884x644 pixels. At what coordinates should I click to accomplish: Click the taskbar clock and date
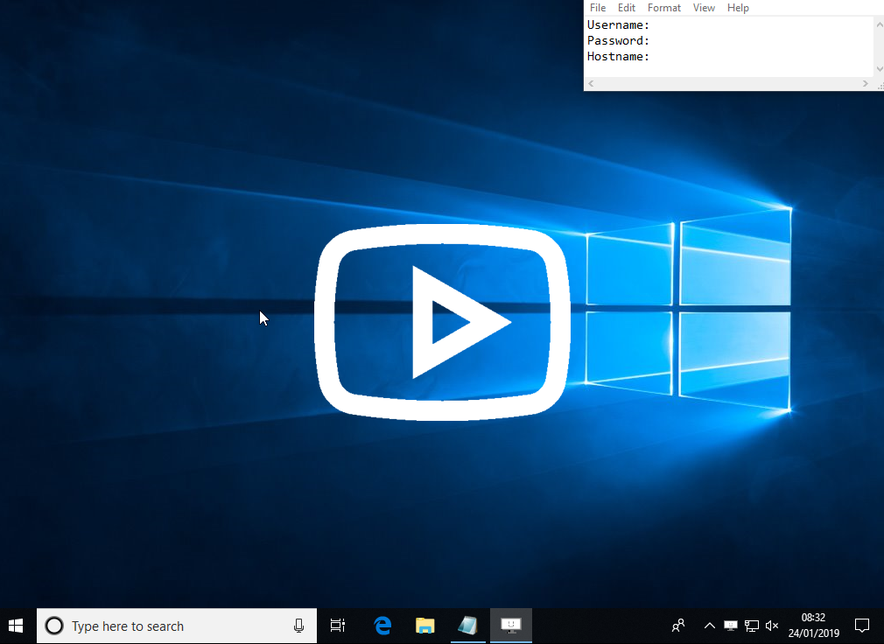(x=813, y=626)
